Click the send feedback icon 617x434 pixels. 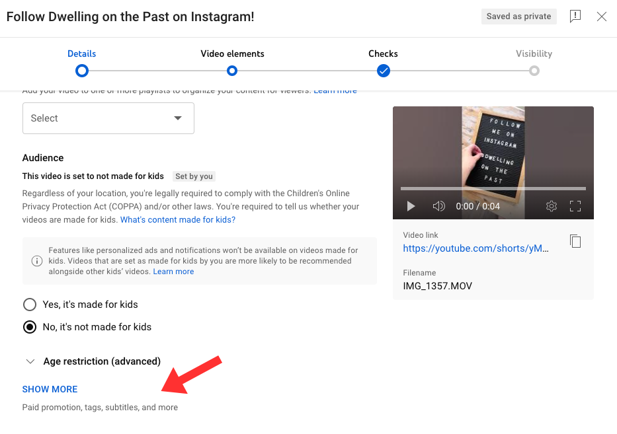coord(575,17)
